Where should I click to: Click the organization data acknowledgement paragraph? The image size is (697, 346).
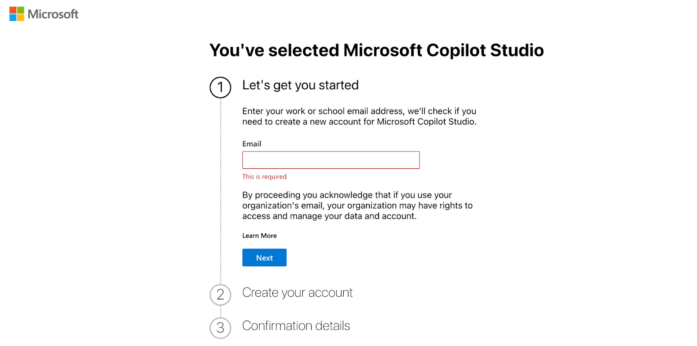(357, 205)
